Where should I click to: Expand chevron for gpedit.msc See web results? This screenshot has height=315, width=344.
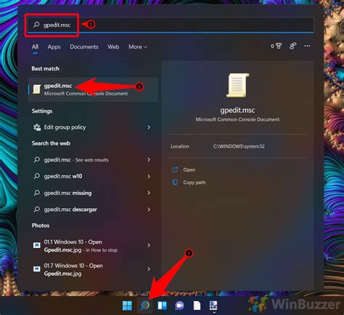coord(149,159)
